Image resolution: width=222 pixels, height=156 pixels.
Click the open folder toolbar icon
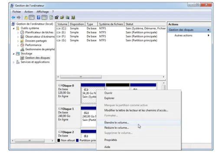pos(62,17)
